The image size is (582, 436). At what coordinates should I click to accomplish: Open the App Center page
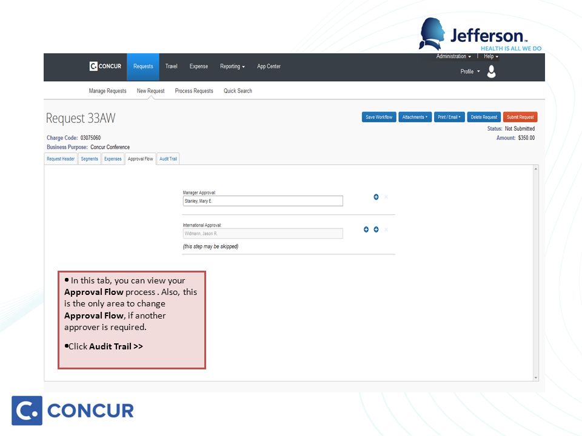click(x=269, y=67)
